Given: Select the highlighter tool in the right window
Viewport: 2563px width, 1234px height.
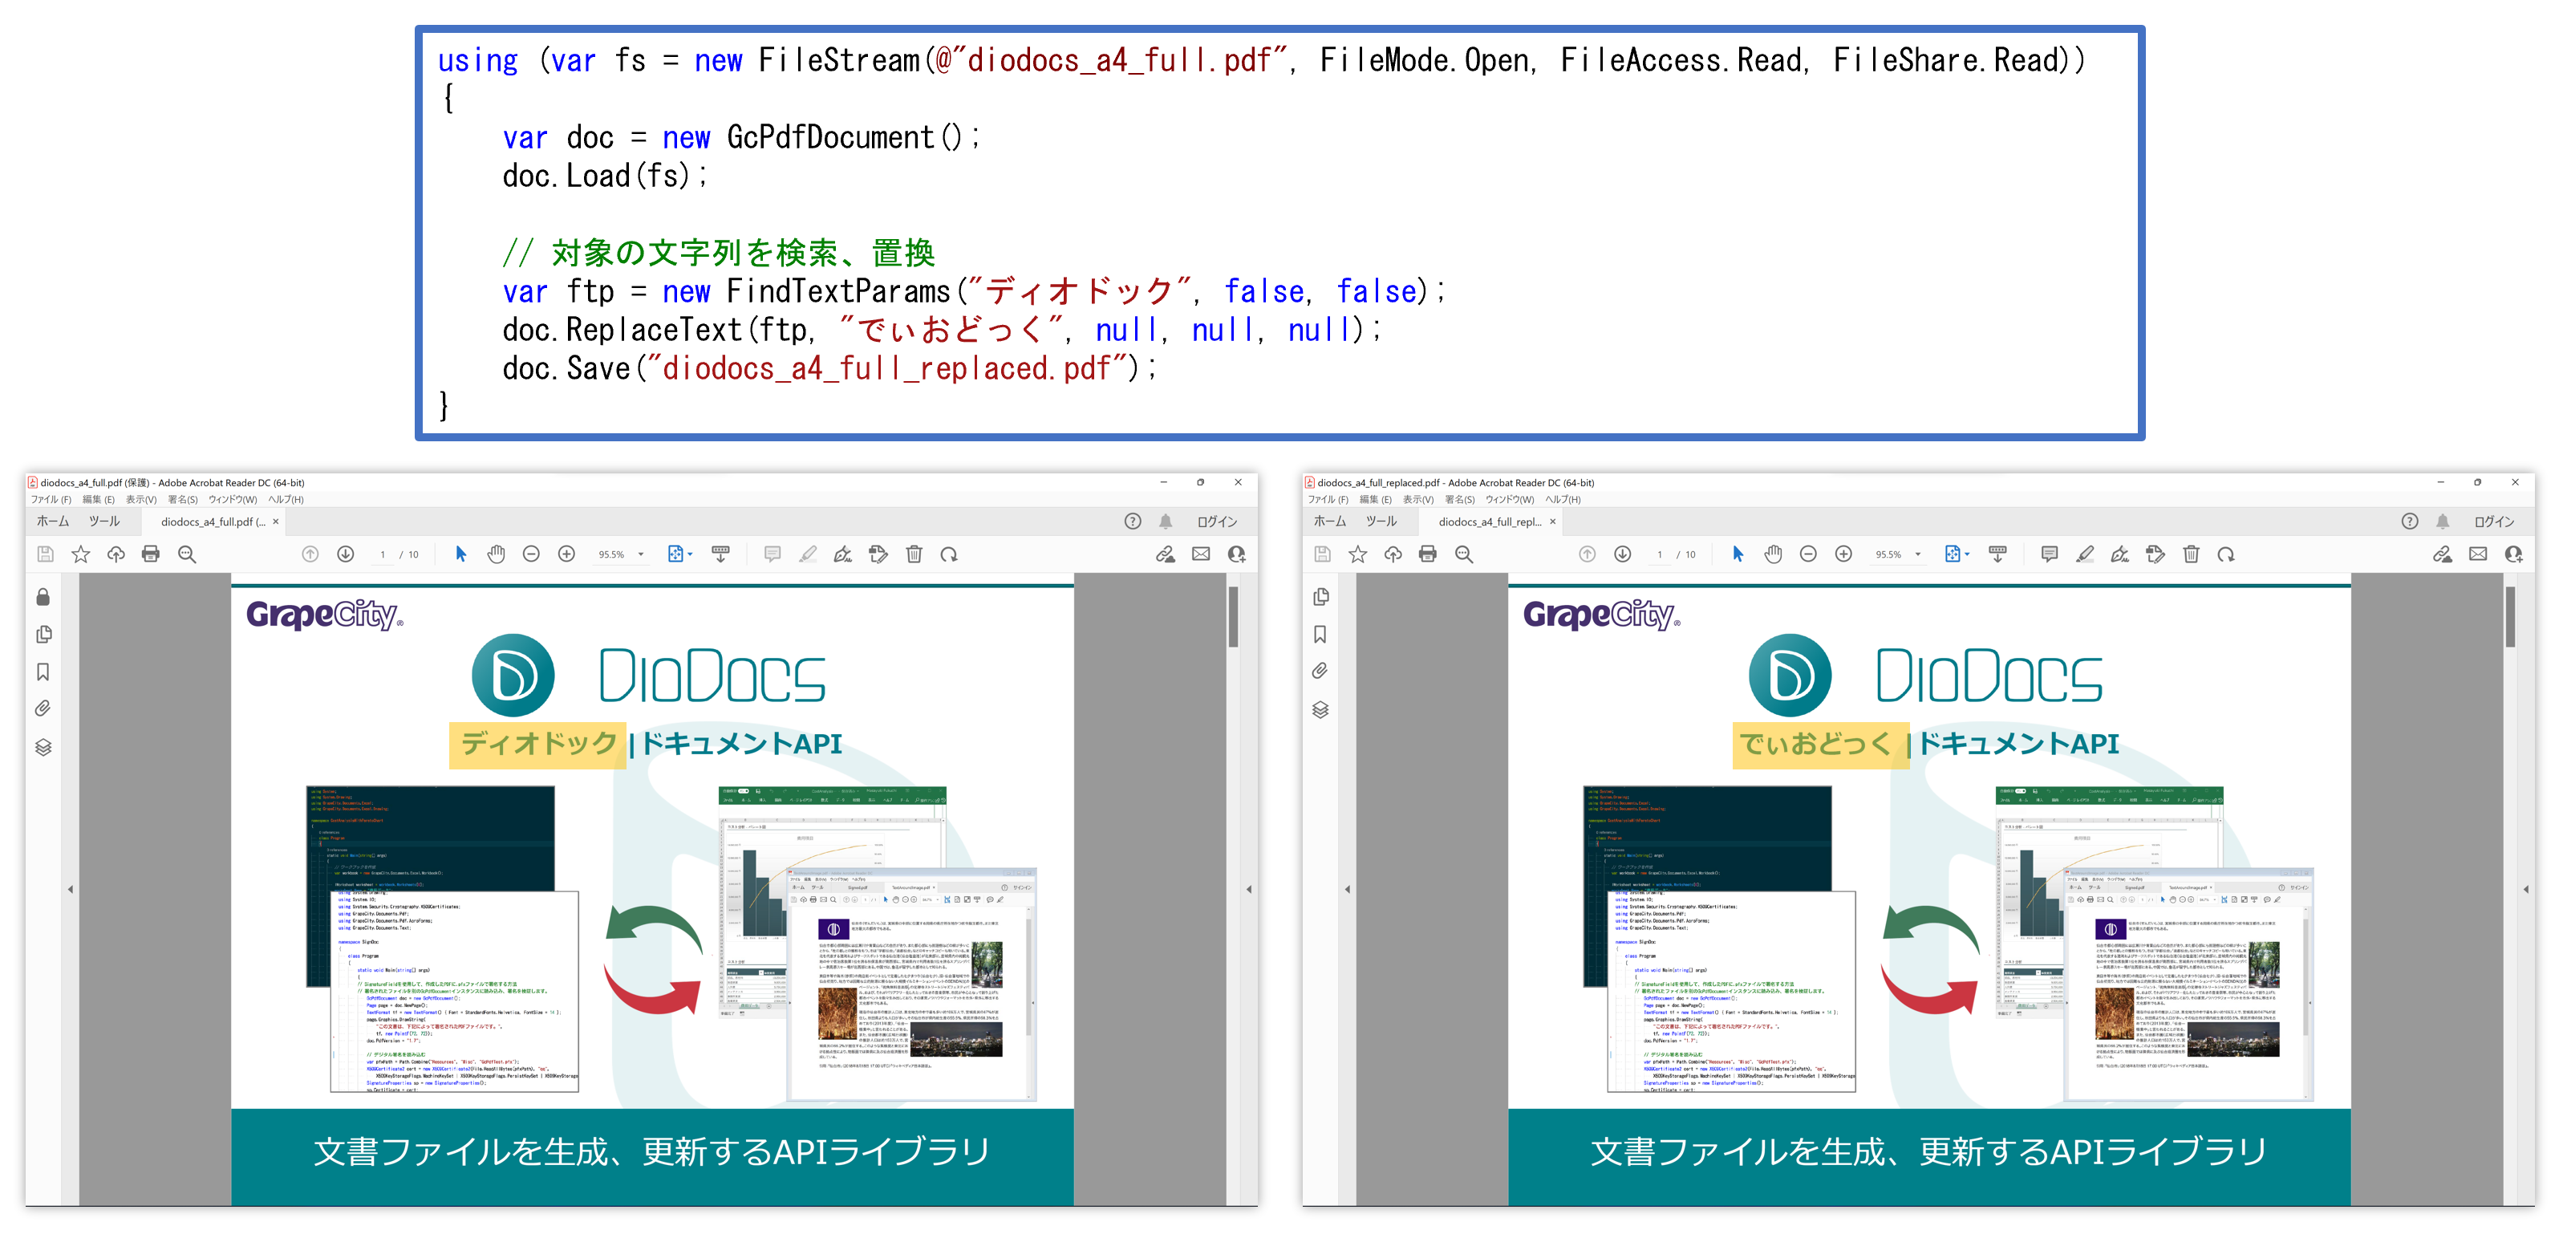Looking at the screenshot, I should [x=2084, y=554].
